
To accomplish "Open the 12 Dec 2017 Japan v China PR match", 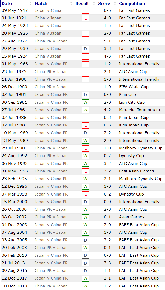I will 51,278.
